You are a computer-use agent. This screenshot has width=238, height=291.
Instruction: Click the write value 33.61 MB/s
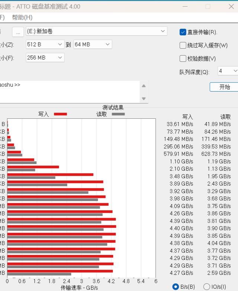coord(180,124)
